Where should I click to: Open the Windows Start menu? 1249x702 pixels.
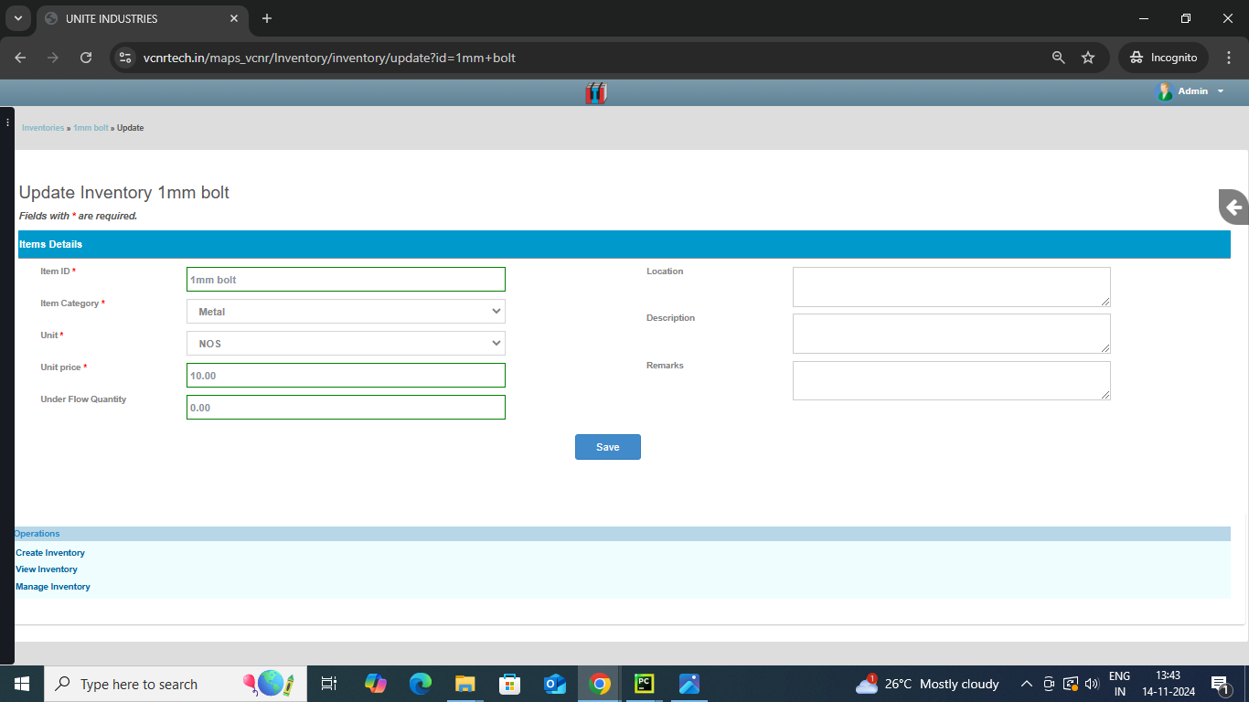[x=22, y=684]
